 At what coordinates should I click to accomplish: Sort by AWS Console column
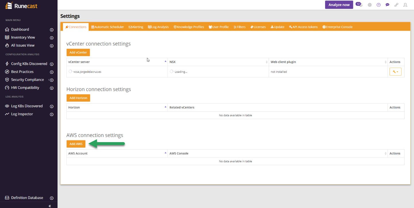[x=278, y=153]
